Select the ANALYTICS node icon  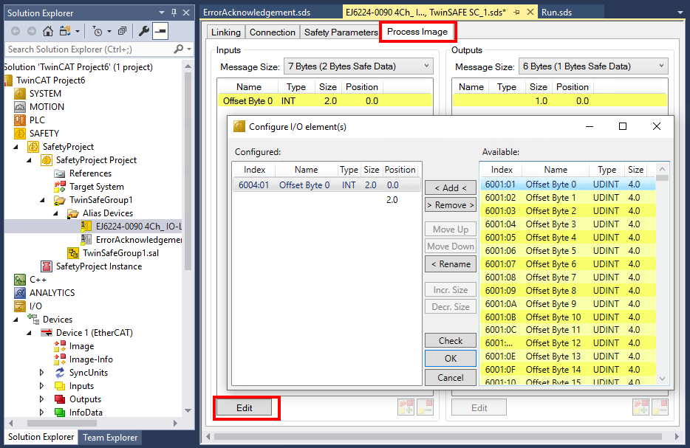[20, 293]
